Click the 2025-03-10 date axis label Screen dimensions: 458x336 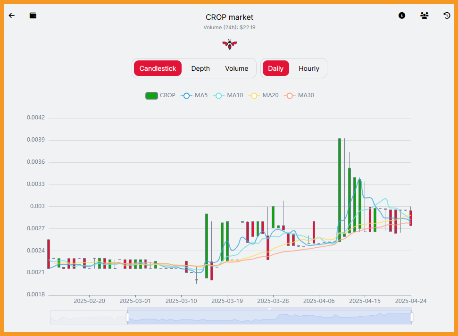click(181, 301)
